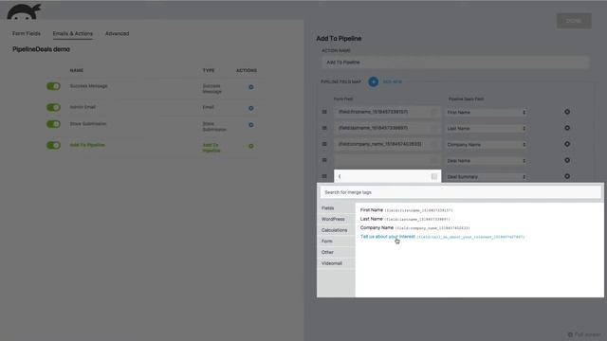The width and height of the screenshot is (607, 341).
Task: Open settings gear for Admin Email action
Action: click(x=250, y=108)
